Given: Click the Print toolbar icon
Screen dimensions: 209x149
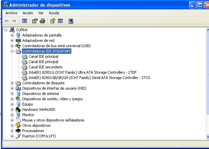Looking at the screenshot, I should point(42,21).
